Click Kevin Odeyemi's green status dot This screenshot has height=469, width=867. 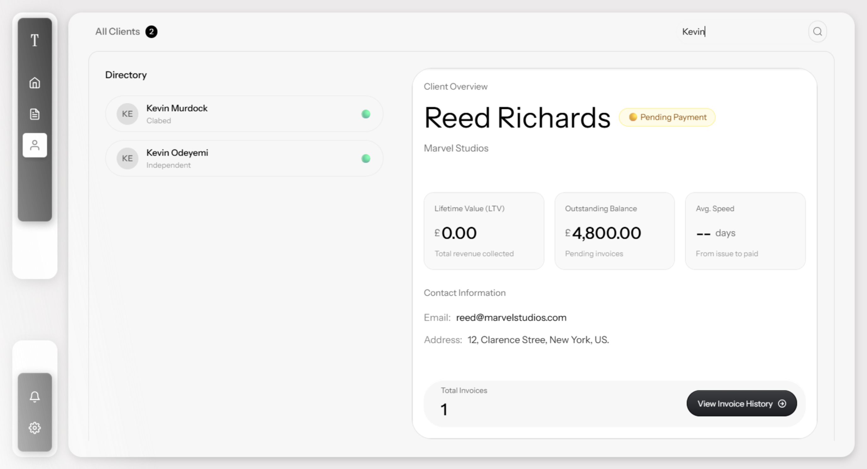(366, 158)
